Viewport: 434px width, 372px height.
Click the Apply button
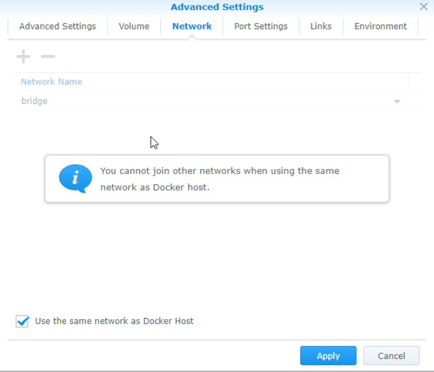328,355
